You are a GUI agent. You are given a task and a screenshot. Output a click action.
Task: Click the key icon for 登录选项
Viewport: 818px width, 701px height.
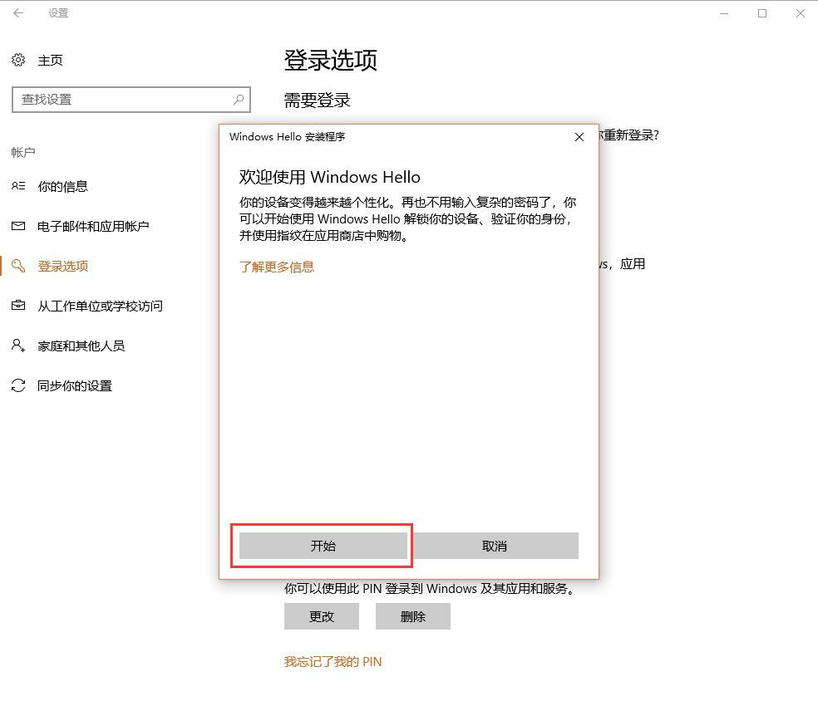pos(18,266)
